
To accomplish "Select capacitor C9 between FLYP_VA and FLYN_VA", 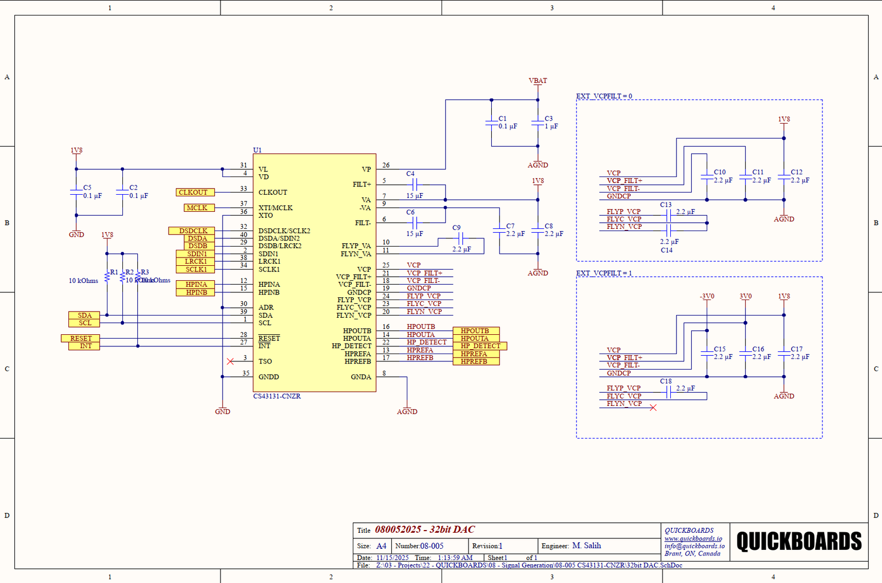I will (x=461, y=238).
